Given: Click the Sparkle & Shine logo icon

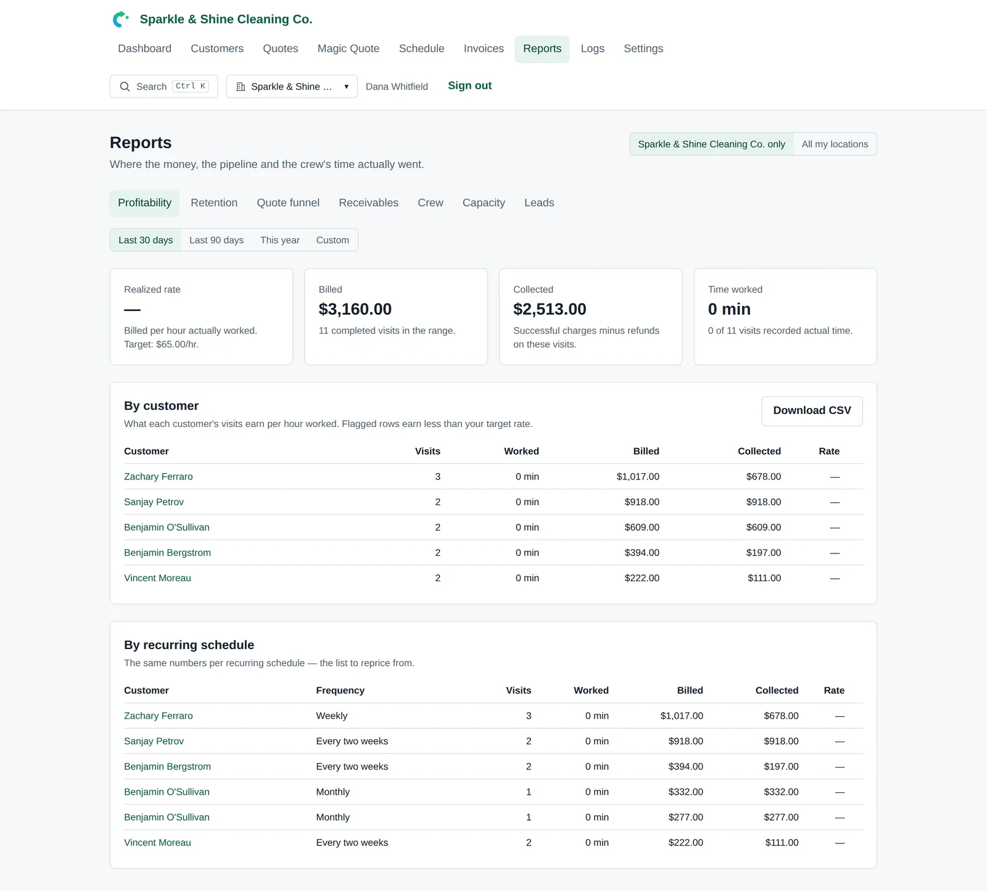Looking at the screenshot, I should point(120,19).
